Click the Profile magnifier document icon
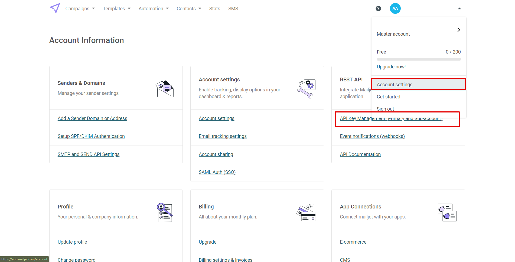This screenshot has height=262, width=515. (x=165, y=213)
